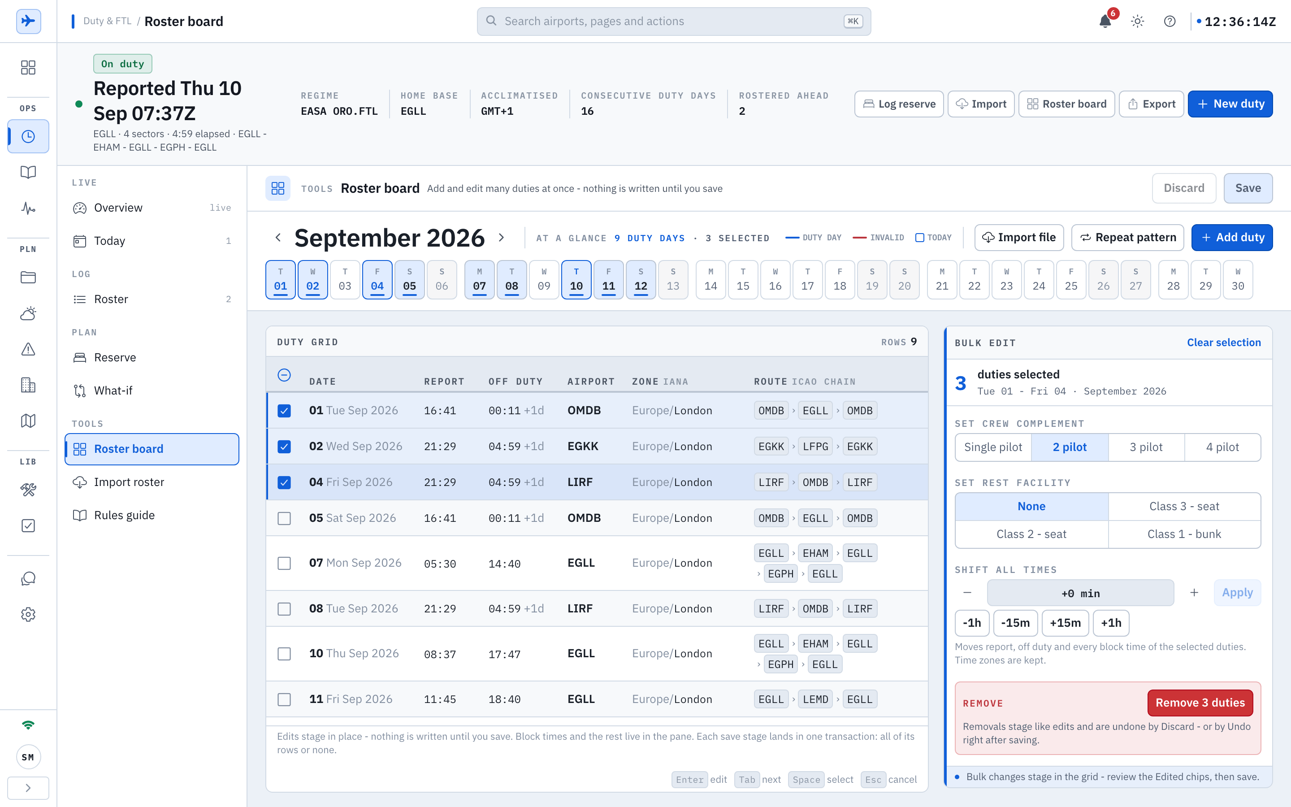Click Repeat pattern button
This screenshot has width=1291, height=807.
click(1128, 238)
